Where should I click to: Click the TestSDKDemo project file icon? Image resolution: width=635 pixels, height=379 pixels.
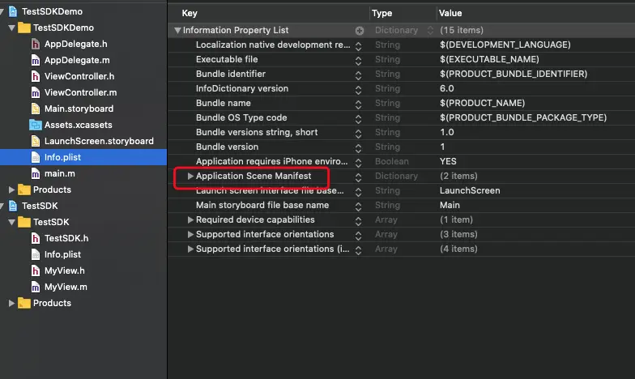(x=13, y=11)
